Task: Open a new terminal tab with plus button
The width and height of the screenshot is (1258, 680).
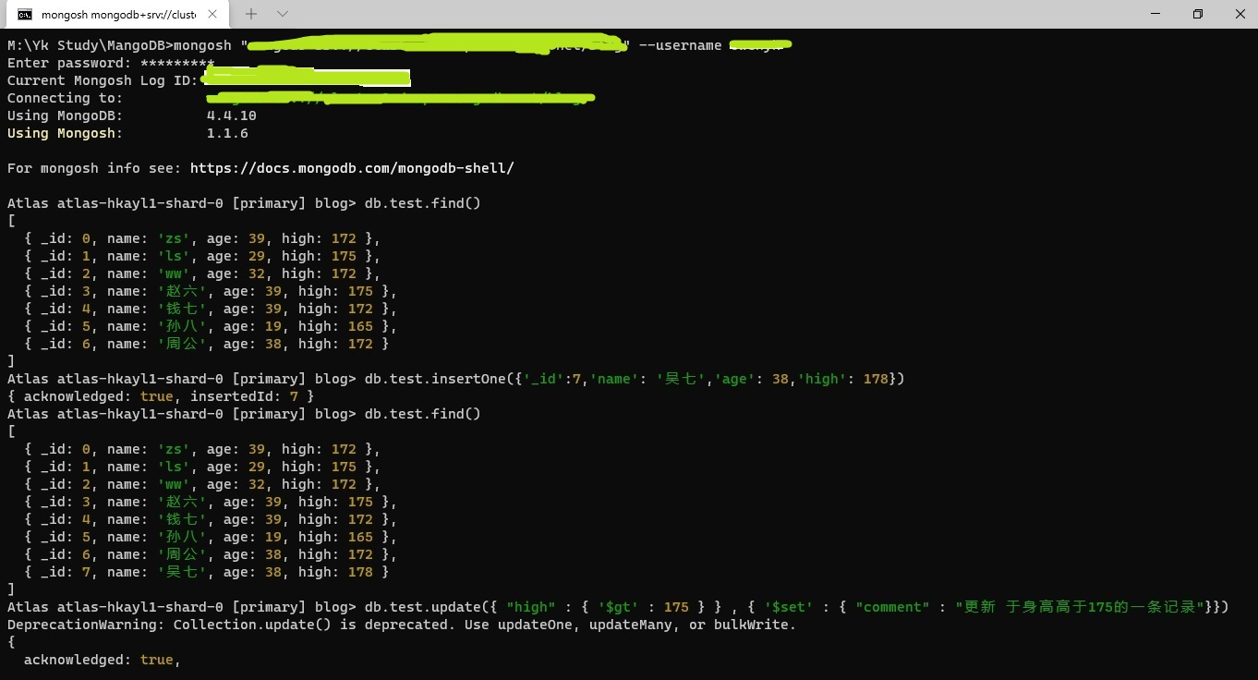Action: [x=251, y=14]
